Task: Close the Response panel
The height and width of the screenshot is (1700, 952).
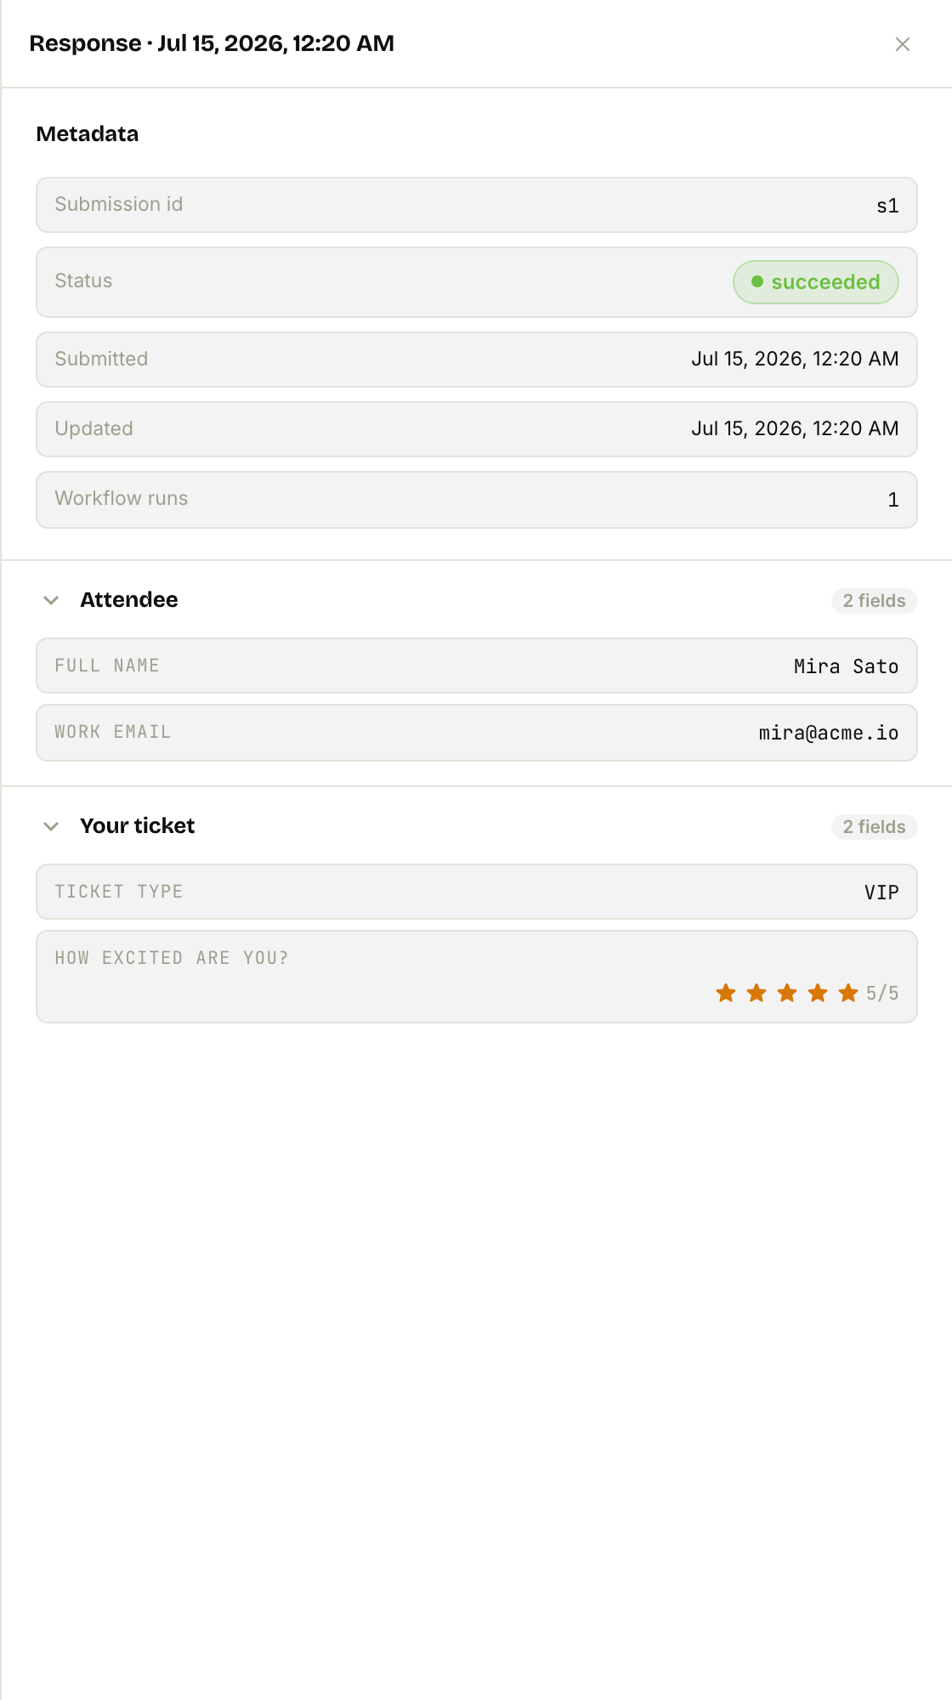Action: pos(903,44)
